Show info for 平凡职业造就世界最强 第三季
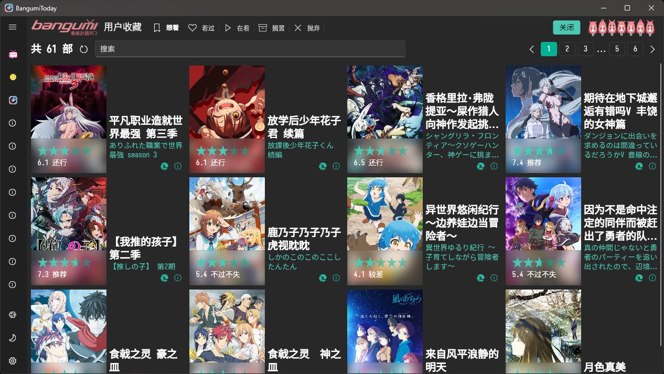The width and height of the screenshot is (664, 374). coord(178,166)
